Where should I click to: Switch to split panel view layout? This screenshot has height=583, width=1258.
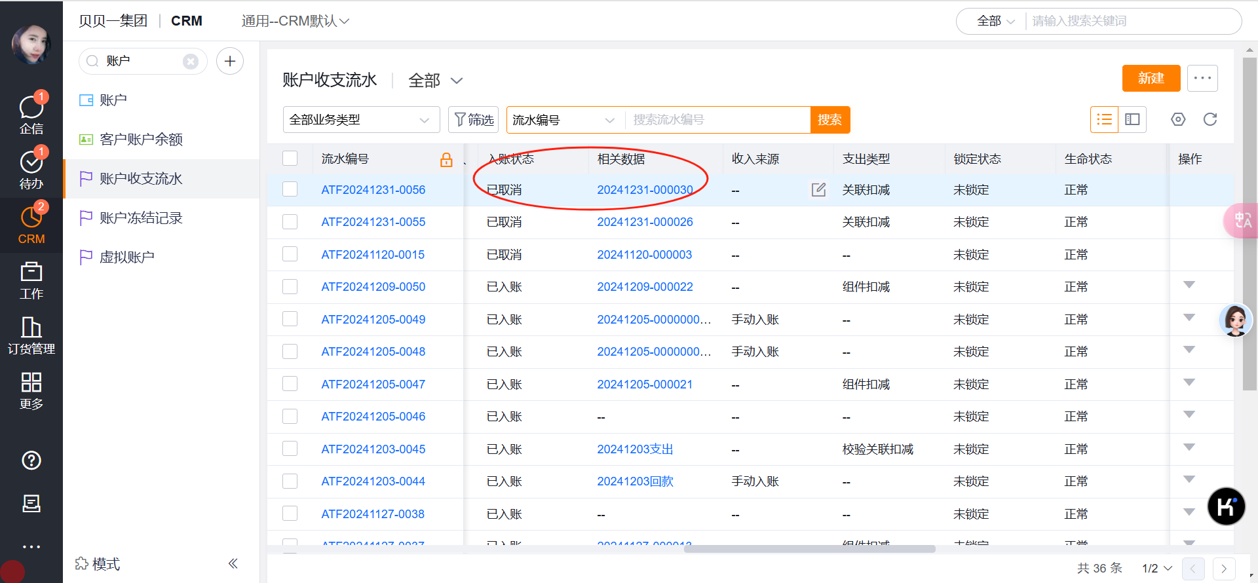point(1132,119)
